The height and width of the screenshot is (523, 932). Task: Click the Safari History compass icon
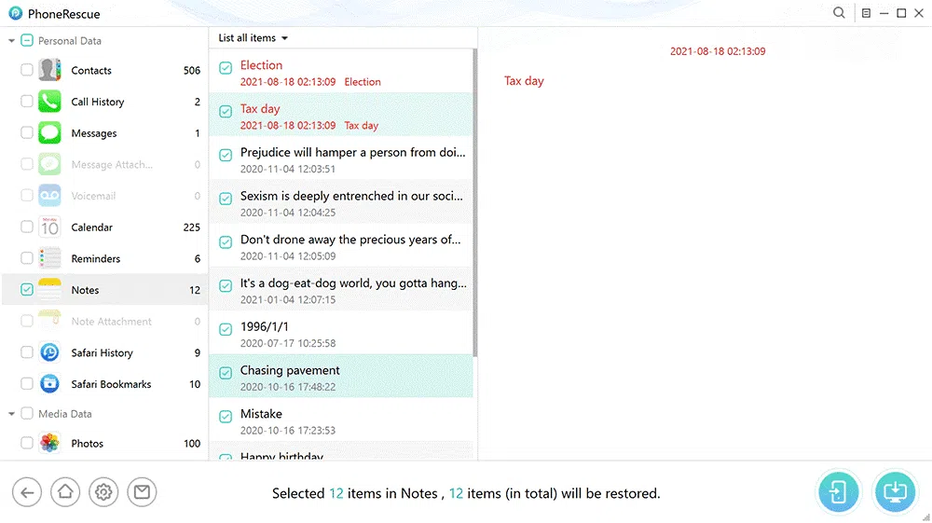(49, 353)
